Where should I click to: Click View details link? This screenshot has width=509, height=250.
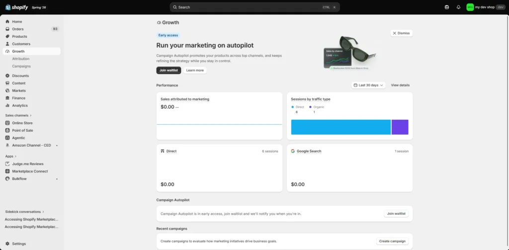tap(400, 85)
